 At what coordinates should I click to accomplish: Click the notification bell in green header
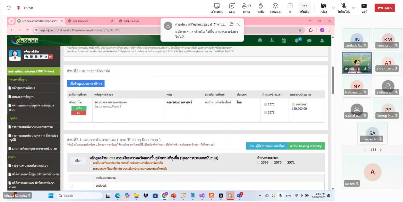[x=297, y=40]
